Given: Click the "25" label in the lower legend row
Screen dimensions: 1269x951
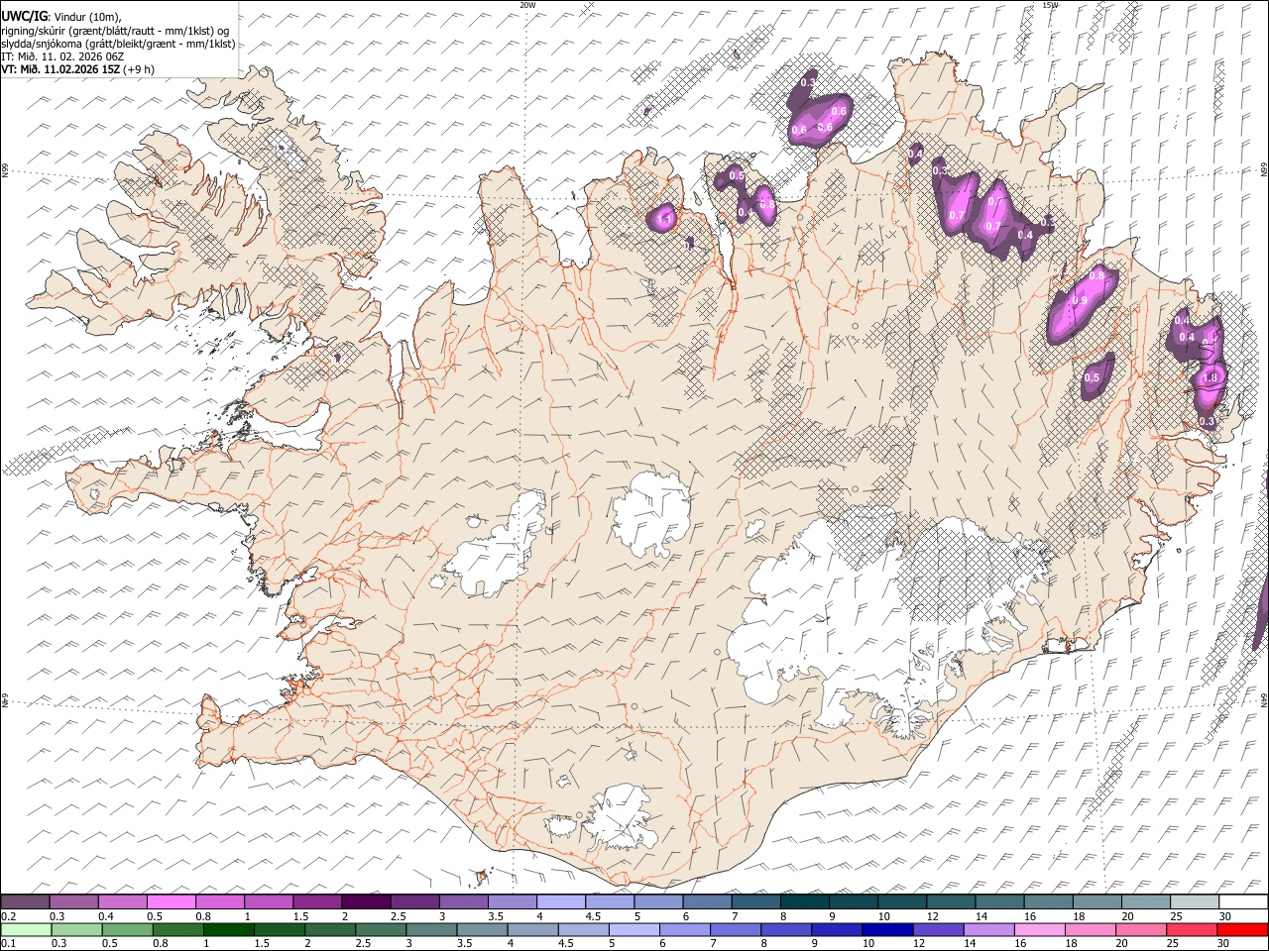Looking at the screenshot, I should [1173, 943].
